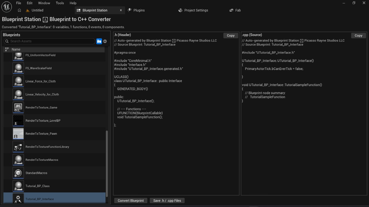The image size is (369, 207).
Task: Copy the .cpp source code
Action: (358, 36)
